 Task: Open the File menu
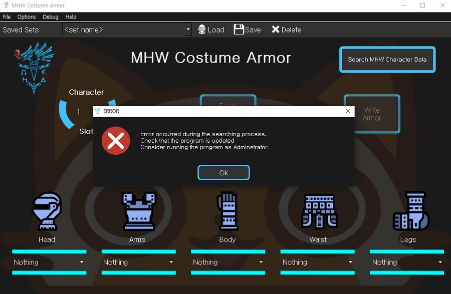click(7, 17)
